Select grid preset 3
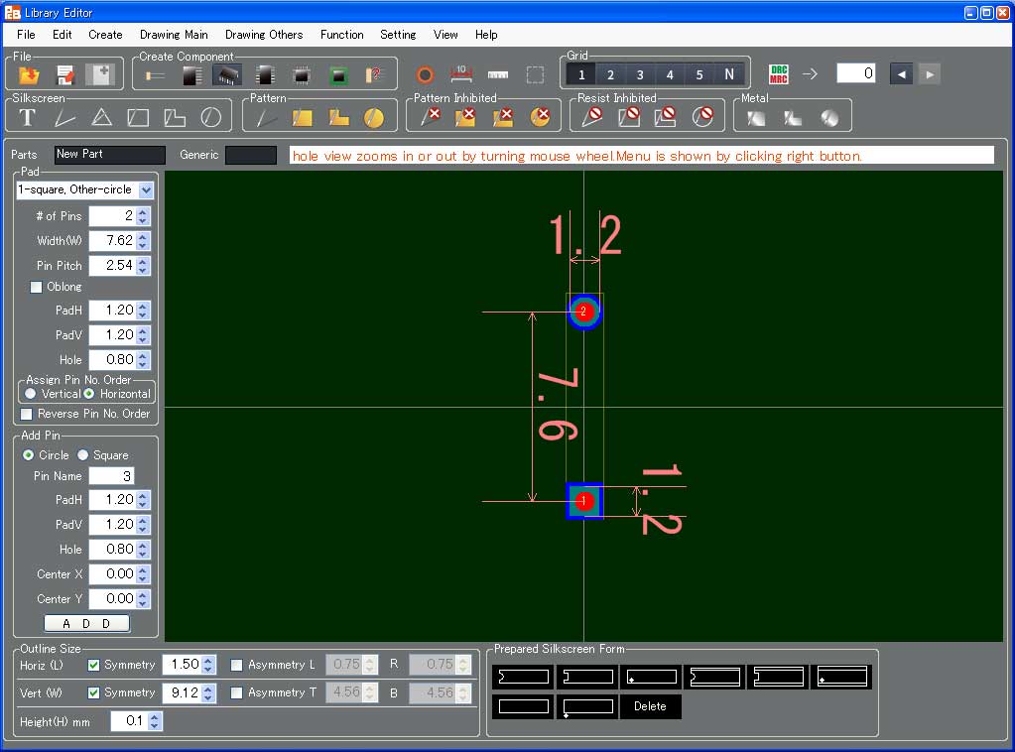The width and height of the screenshot is (1015, 752). coord(640,74)
